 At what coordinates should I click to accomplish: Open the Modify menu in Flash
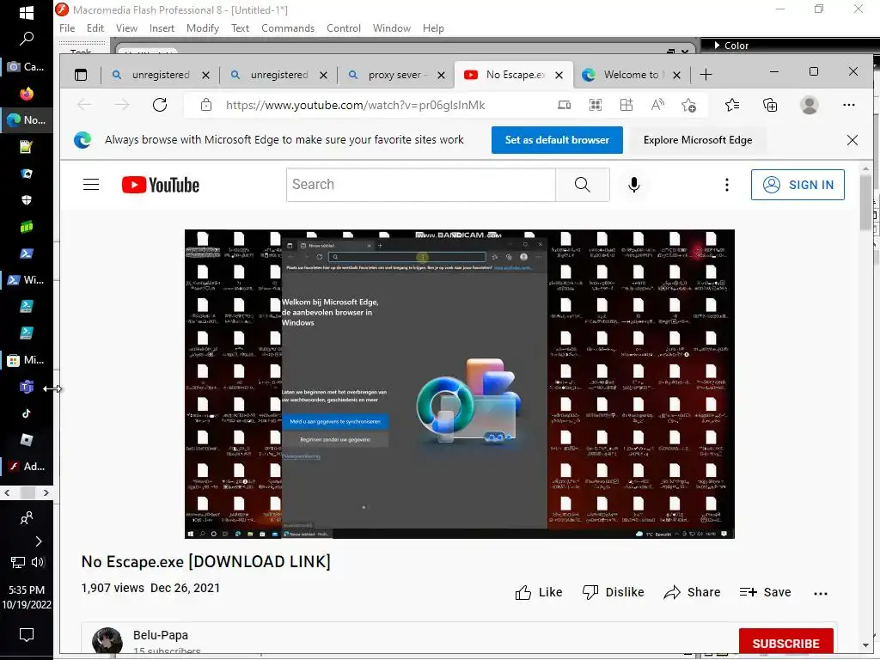[x=203, y=28]
